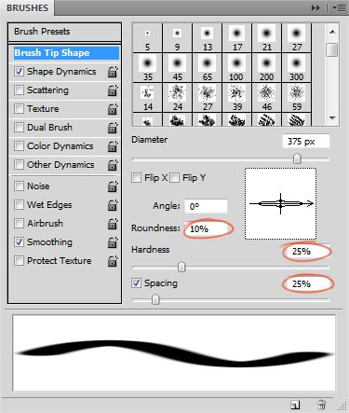Collapse panel using double-arrow icon
349x413 pixels.
point(315,8)
